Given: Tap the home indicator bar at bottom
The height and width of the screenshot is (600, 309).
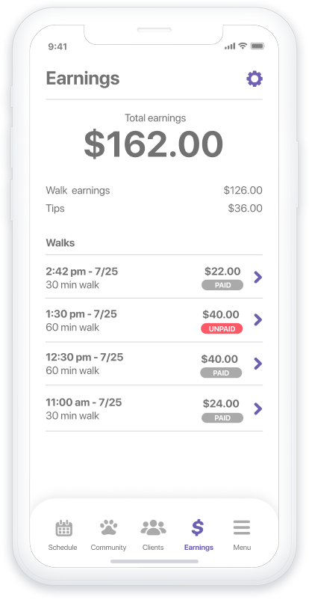Looking at the screenshot, I should pyautogui.click(x=154, y=561).
